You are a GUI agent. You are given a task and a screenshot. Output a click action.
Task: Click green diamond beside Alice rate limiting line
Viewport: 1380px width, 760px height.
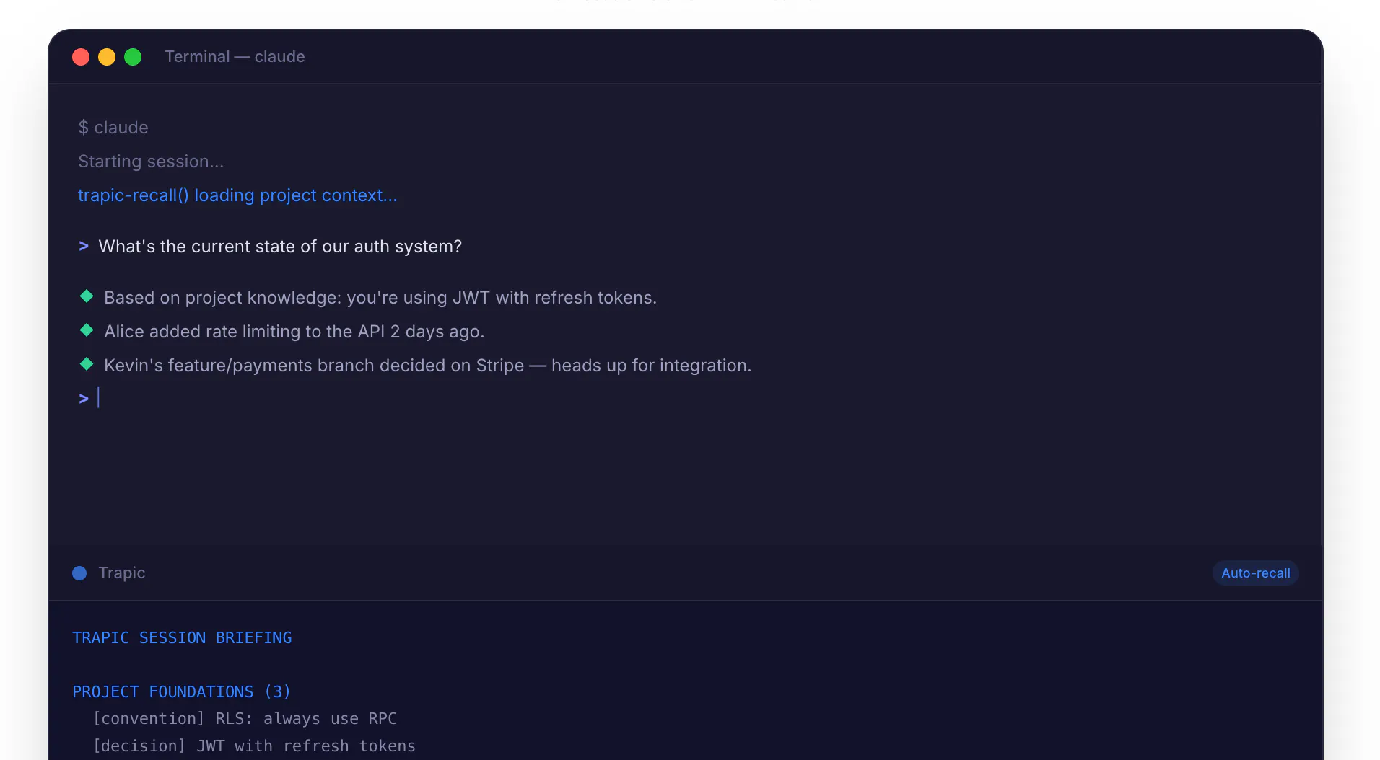click(x=87, y=330)
